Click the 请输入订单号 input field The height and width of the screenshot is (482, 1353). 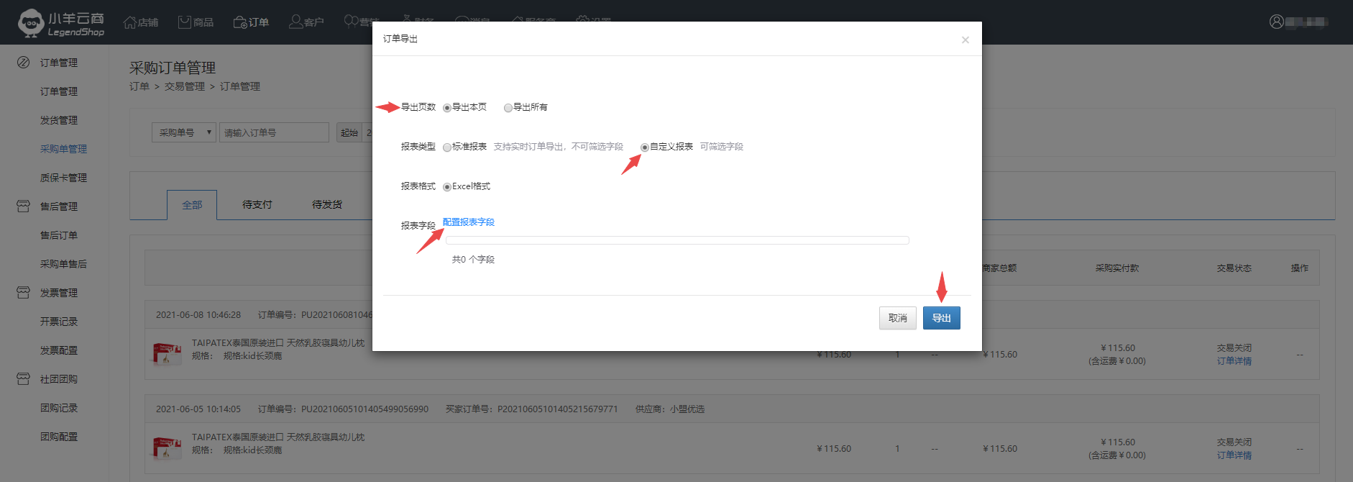click(274, 132)
